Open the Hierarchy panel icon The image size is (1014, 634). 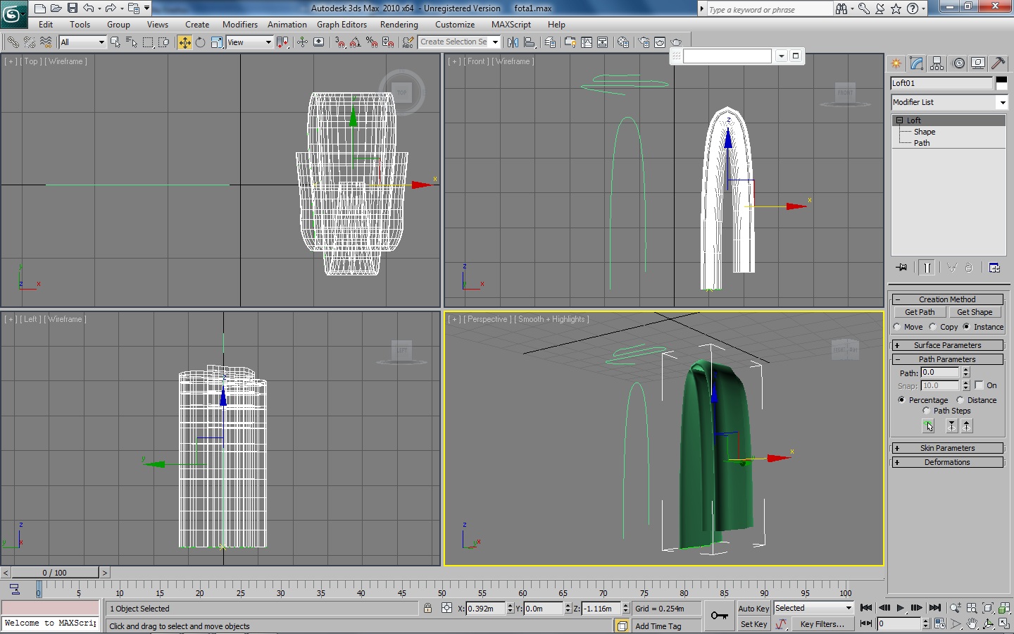[937, 63]
